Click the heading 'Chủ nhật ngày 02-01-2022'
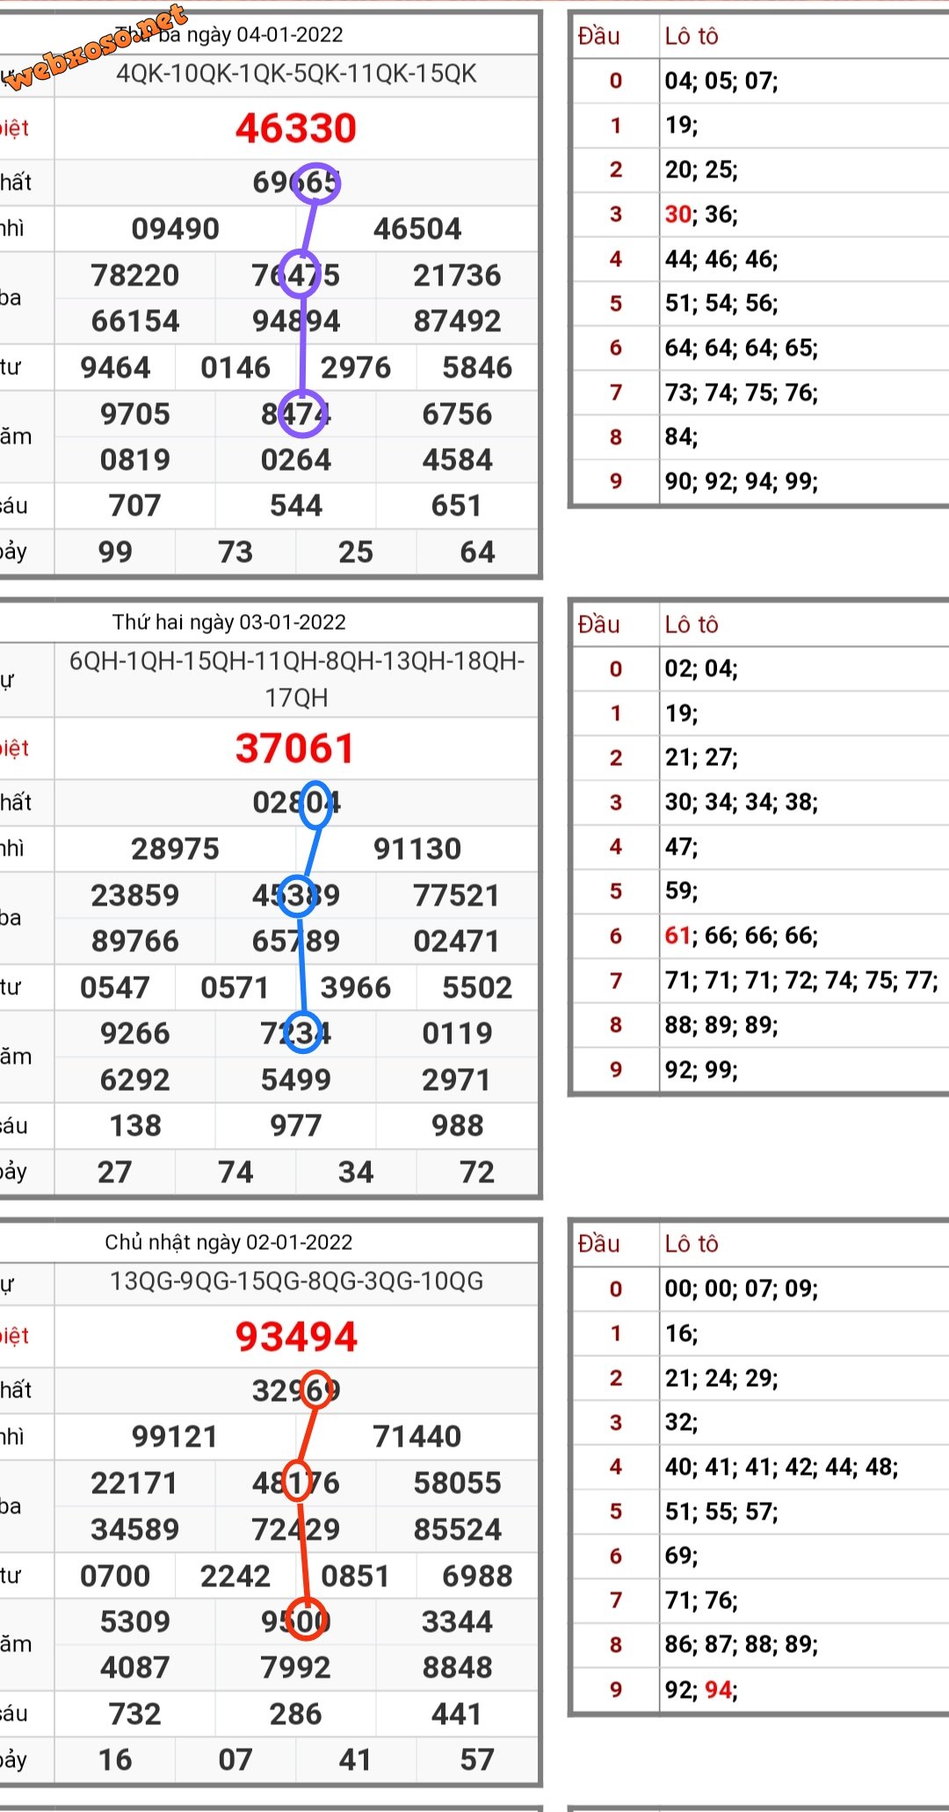 (228, 1243)
